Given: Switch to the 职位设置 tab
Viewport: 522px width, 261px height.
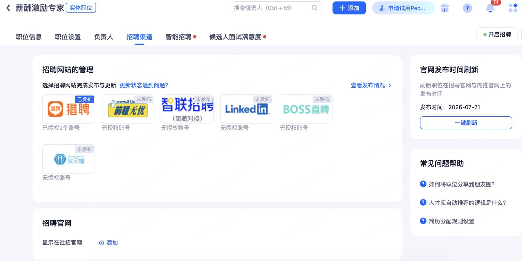Looking at the screenshot, I should pos(68,37).
